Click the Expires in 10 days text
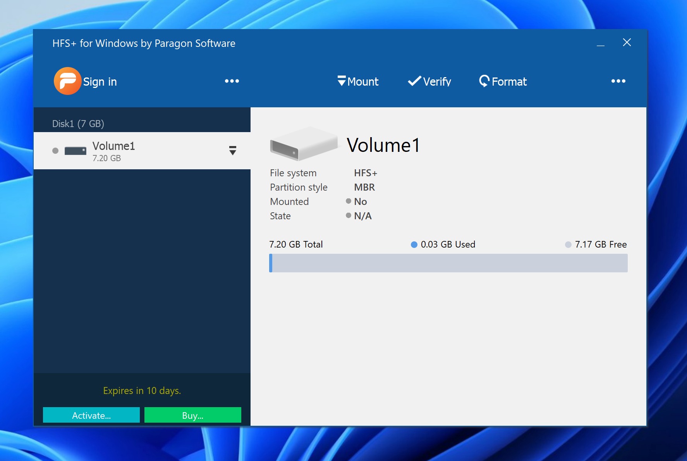 (142, 390)
